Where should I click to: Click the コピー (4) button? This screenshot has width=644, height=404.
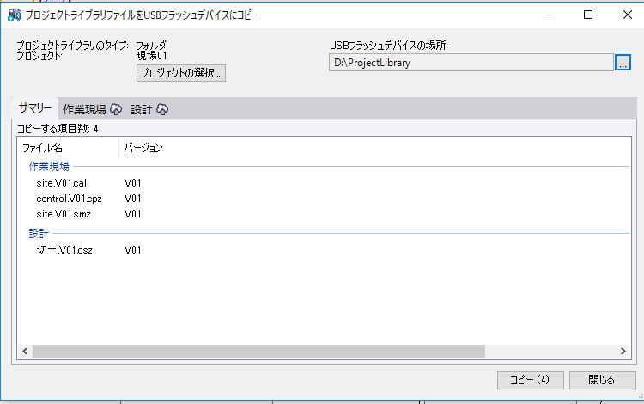(529, 380)
